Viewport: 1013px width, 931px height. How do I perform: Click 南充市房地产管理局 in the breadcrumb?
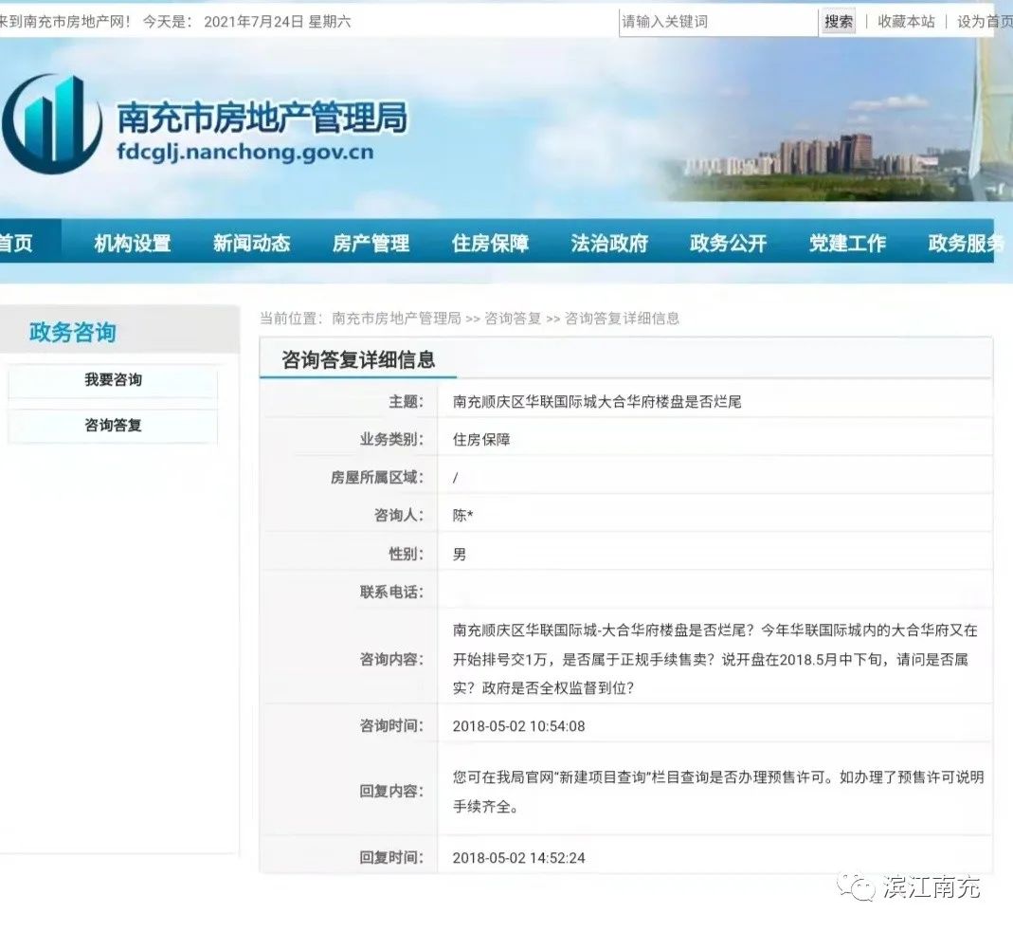396,319
